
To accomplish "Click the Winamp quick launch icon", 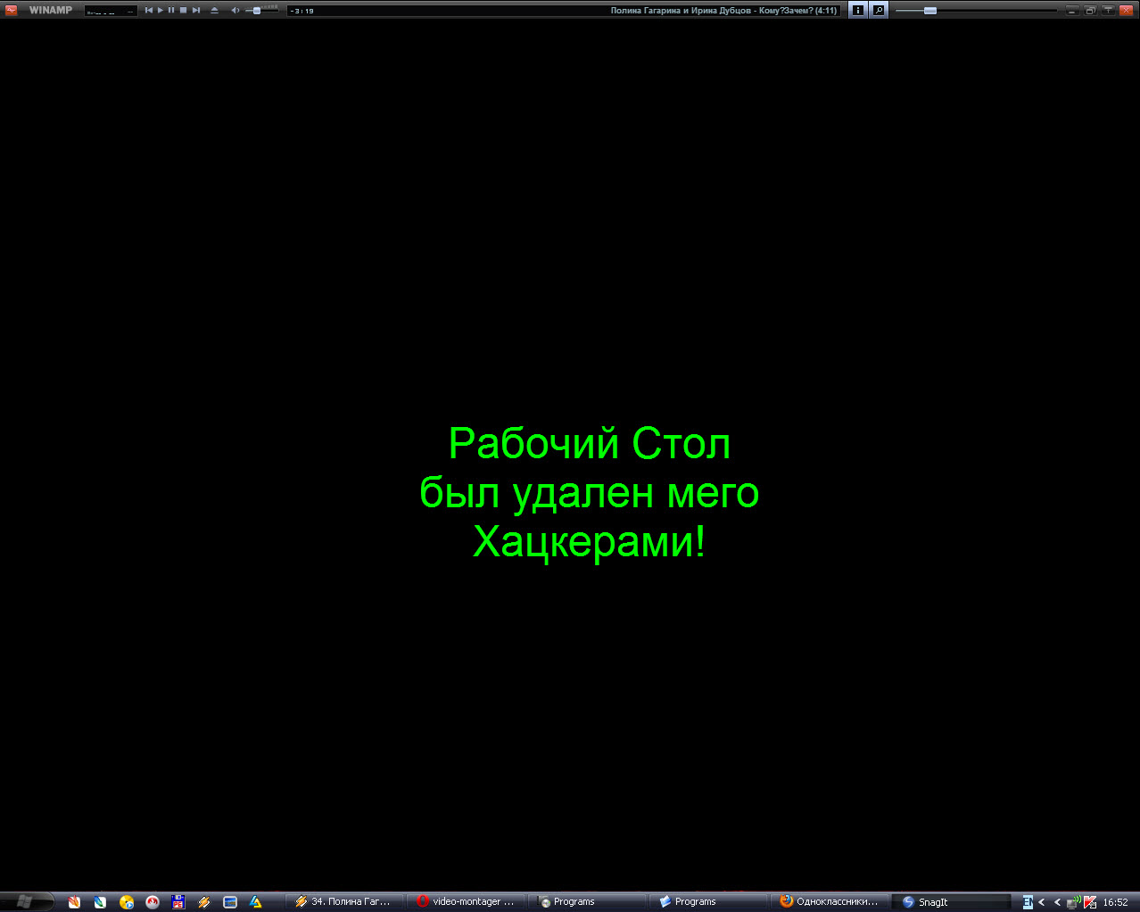I will 203,901.
